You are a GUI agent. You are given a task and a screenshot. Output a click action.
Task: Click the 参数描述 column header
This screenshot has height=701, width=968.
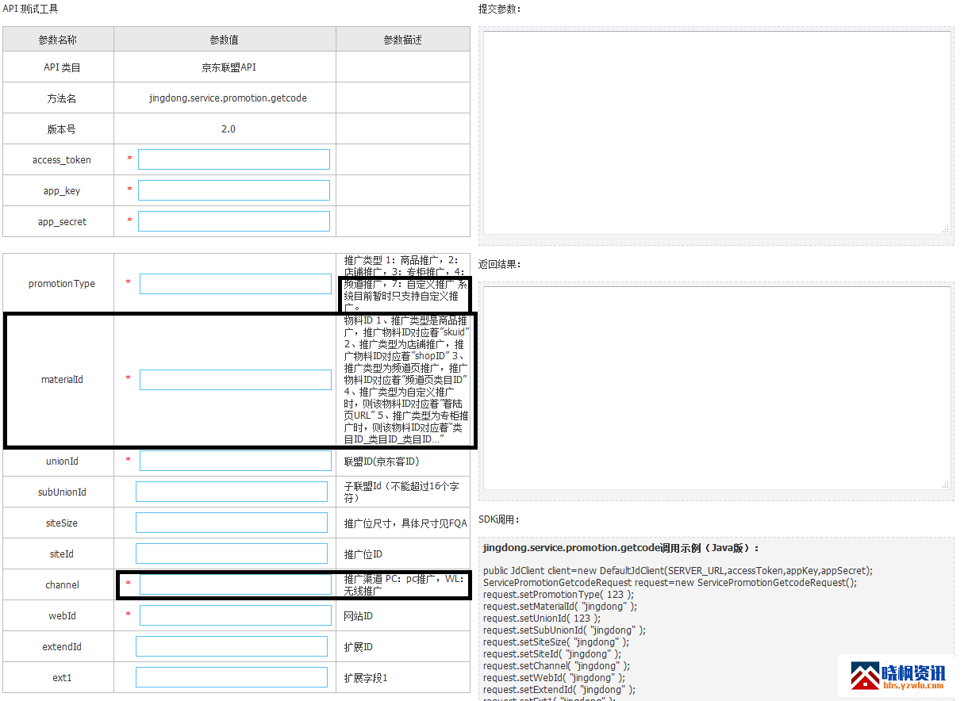(x=403, y=40)
